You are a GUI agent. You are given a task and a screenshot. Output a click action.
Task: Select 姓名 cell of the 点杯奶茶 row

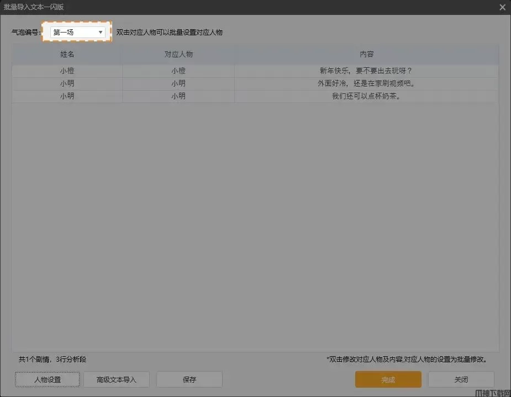67,96
